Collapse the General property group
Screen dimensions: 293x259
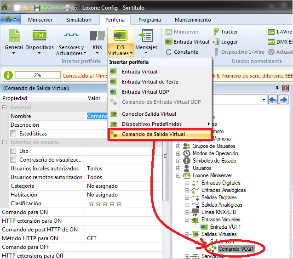[4, 107]
